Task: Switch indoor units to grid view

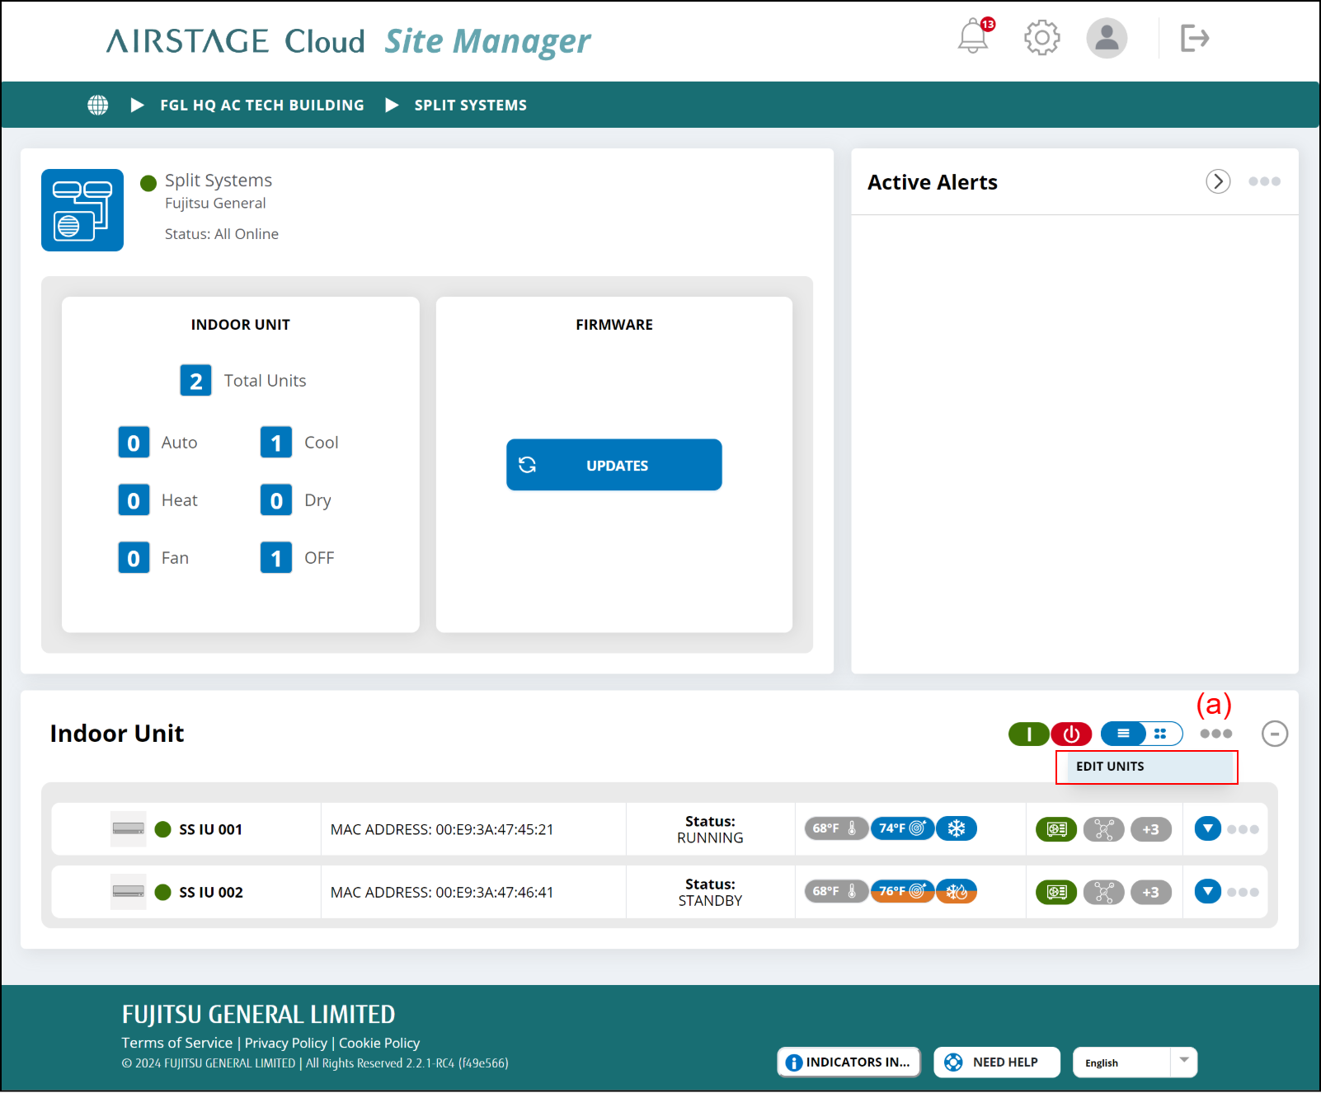Action: (1161, 734)
